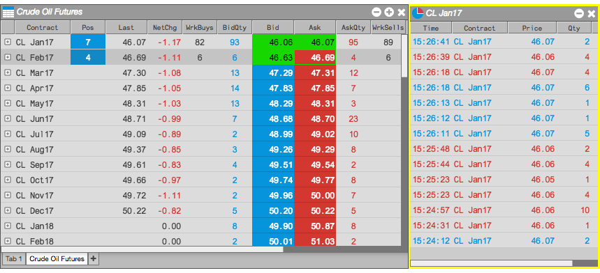Click the 50.20 bid for CL Dec17

pyautogui.click(x=273, y=210)
